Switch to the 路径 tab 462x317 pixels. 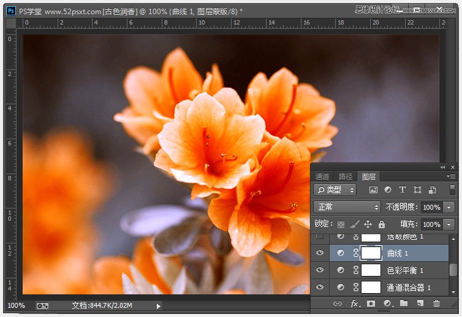tap(346, 177)
